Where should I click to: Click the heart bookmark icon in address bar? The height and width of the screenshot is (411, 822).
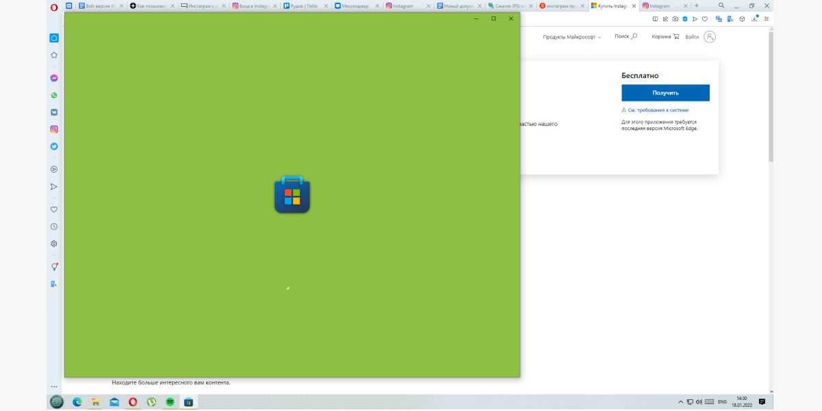[x=705, y=19]
